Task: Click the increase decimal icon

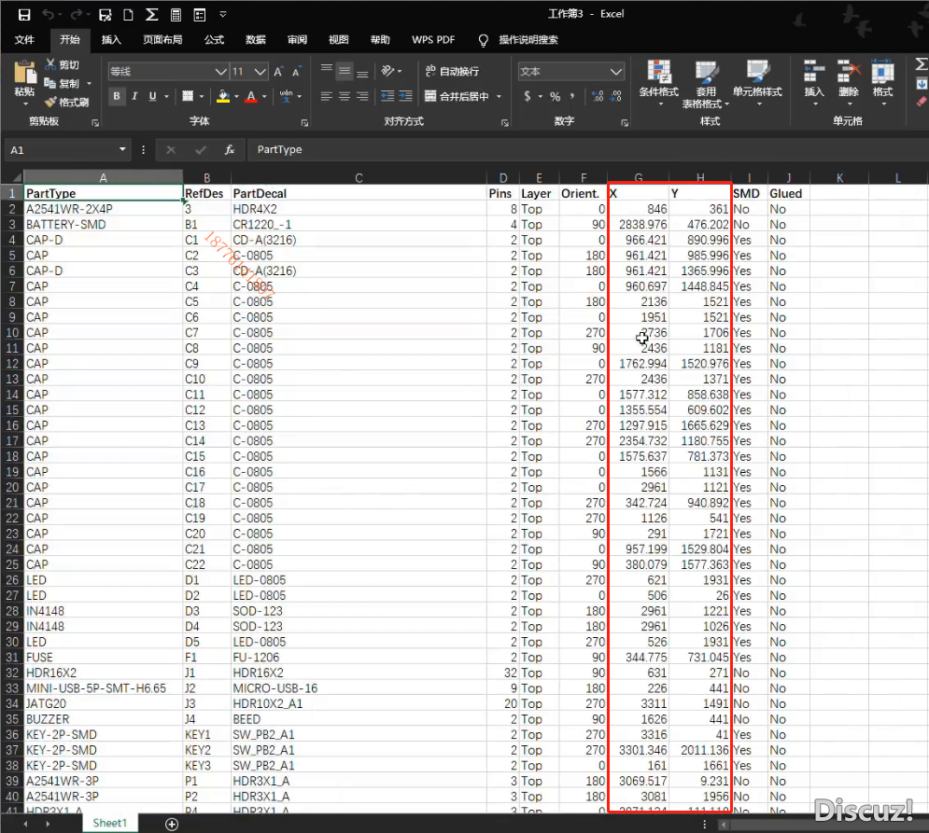Action: pyautogui.click(x=598, y=96)
